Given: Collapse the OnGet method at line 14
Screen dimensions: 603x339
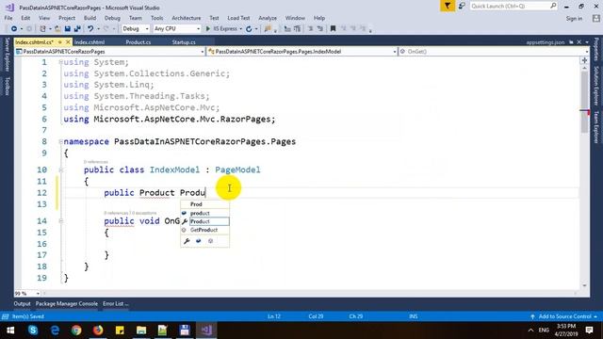Looking at the screenshot, I should pos(60,221).
